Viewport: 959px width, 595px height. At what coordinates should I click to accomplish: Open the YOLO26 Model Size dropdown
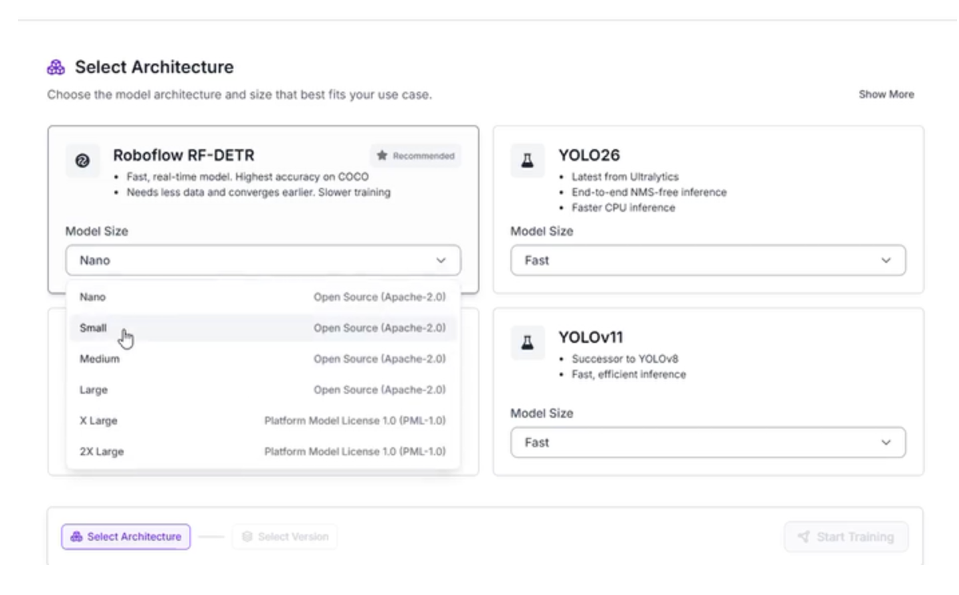coord(708,260)
